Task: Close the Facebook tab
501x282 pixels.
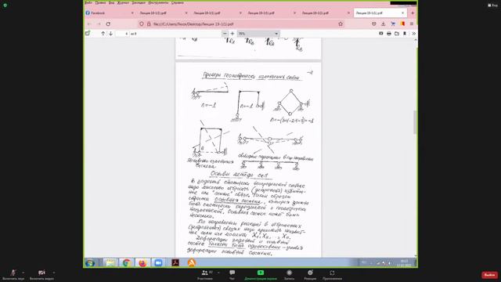Action: 132,13
